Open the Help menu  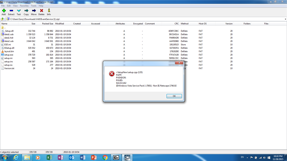click(x=41, y=6)
